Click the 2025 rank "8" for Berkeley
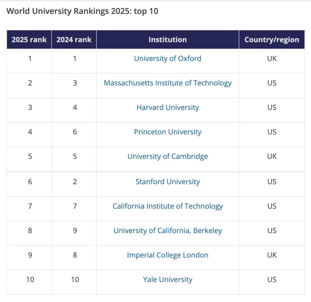Image resolution: width=311 pixels, height=302 pixels. click(x=30, y=230)
